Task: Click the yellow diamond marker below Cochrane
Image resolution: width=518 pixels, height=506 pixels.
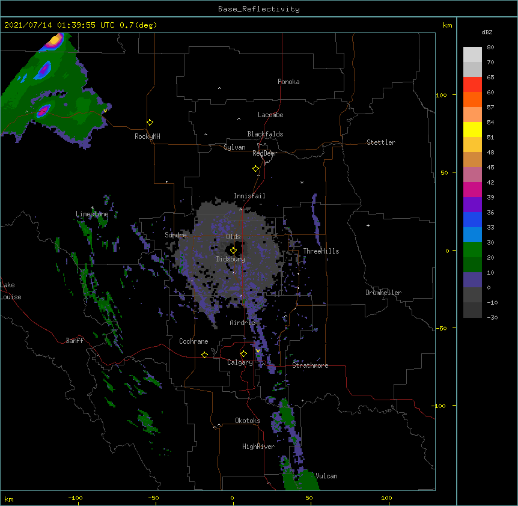Action: (x=204, y=355)
